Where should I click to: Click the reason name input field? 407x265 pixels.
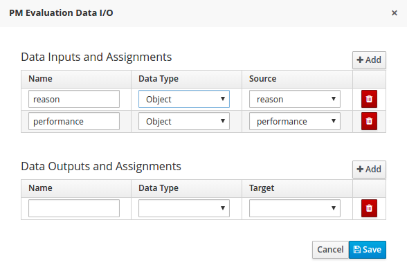pyautogui.click(x=74, y=99)
